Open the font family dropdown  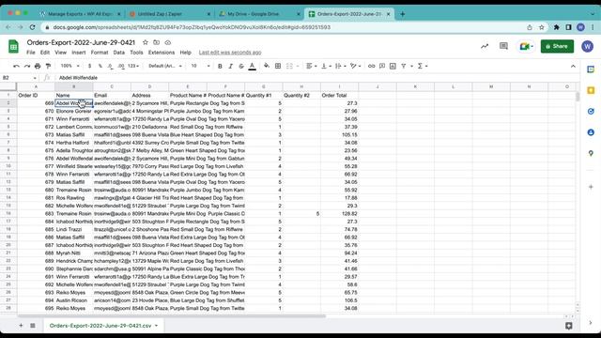[165, 66]
